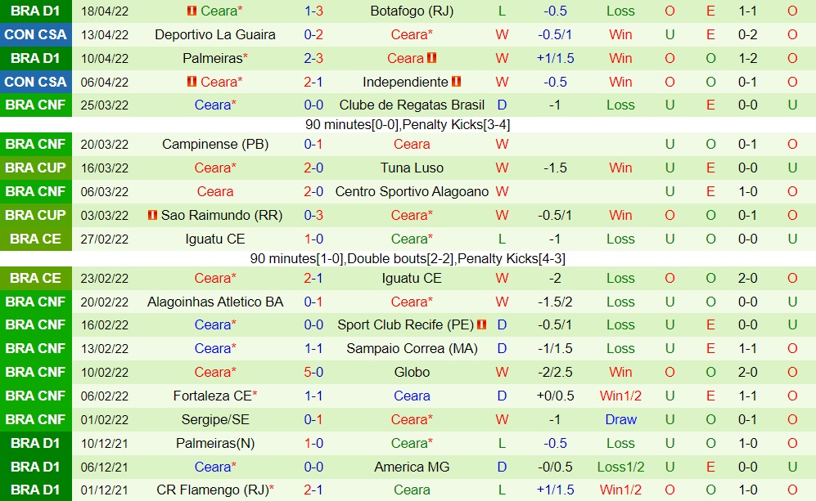This screenshot has width=816, height=501.
Task: Click the red card icon beside Ceara on 18/04/22
Action: click(x=192, y=11)
